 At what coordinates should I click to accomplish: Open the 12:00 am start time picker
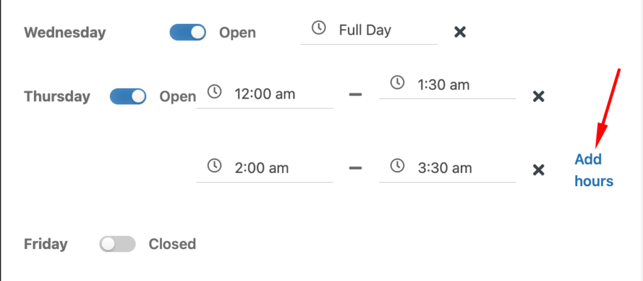coord(265,94)
